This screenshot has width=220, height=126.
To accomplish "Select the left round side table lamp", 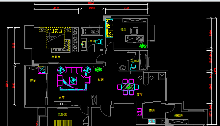I will tap(61, 70).
